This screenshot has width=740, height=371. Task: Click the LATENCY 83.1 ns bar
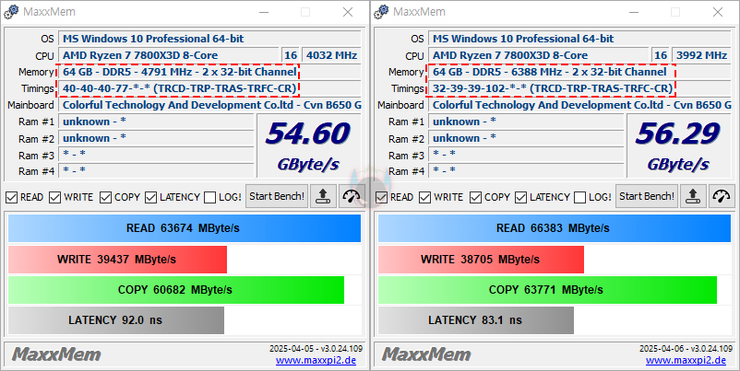(x=476, y=320)
